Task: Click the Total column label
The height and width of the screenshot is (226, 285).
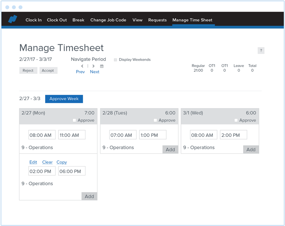Action: tap(252, 66)
